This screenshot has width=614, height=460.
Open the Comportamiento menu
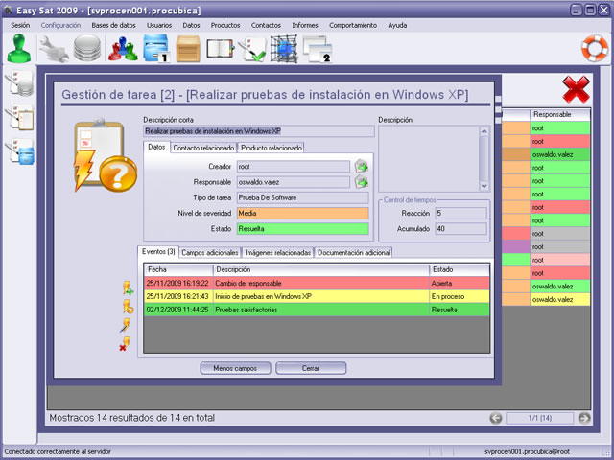tap(353, 26)
